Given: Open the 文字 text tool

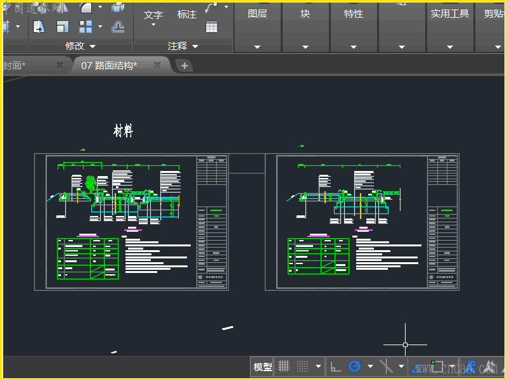Looking at the screenshot, I should coord(153,15).
